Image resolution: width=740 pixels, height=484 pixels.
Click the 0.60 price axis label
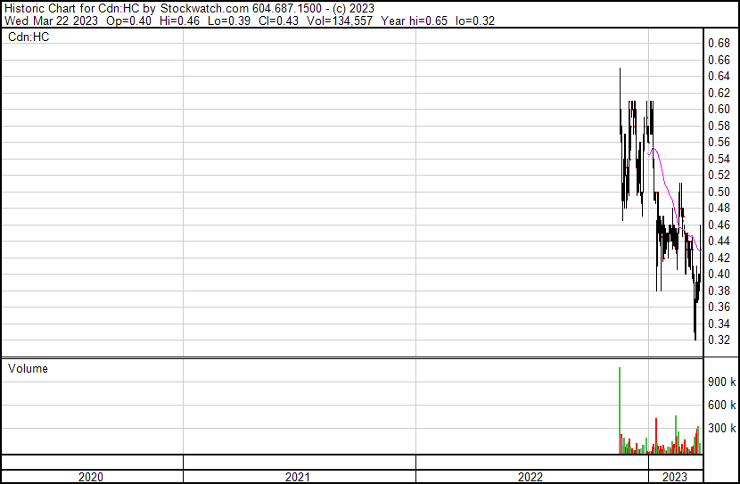(x=719, y=109)
